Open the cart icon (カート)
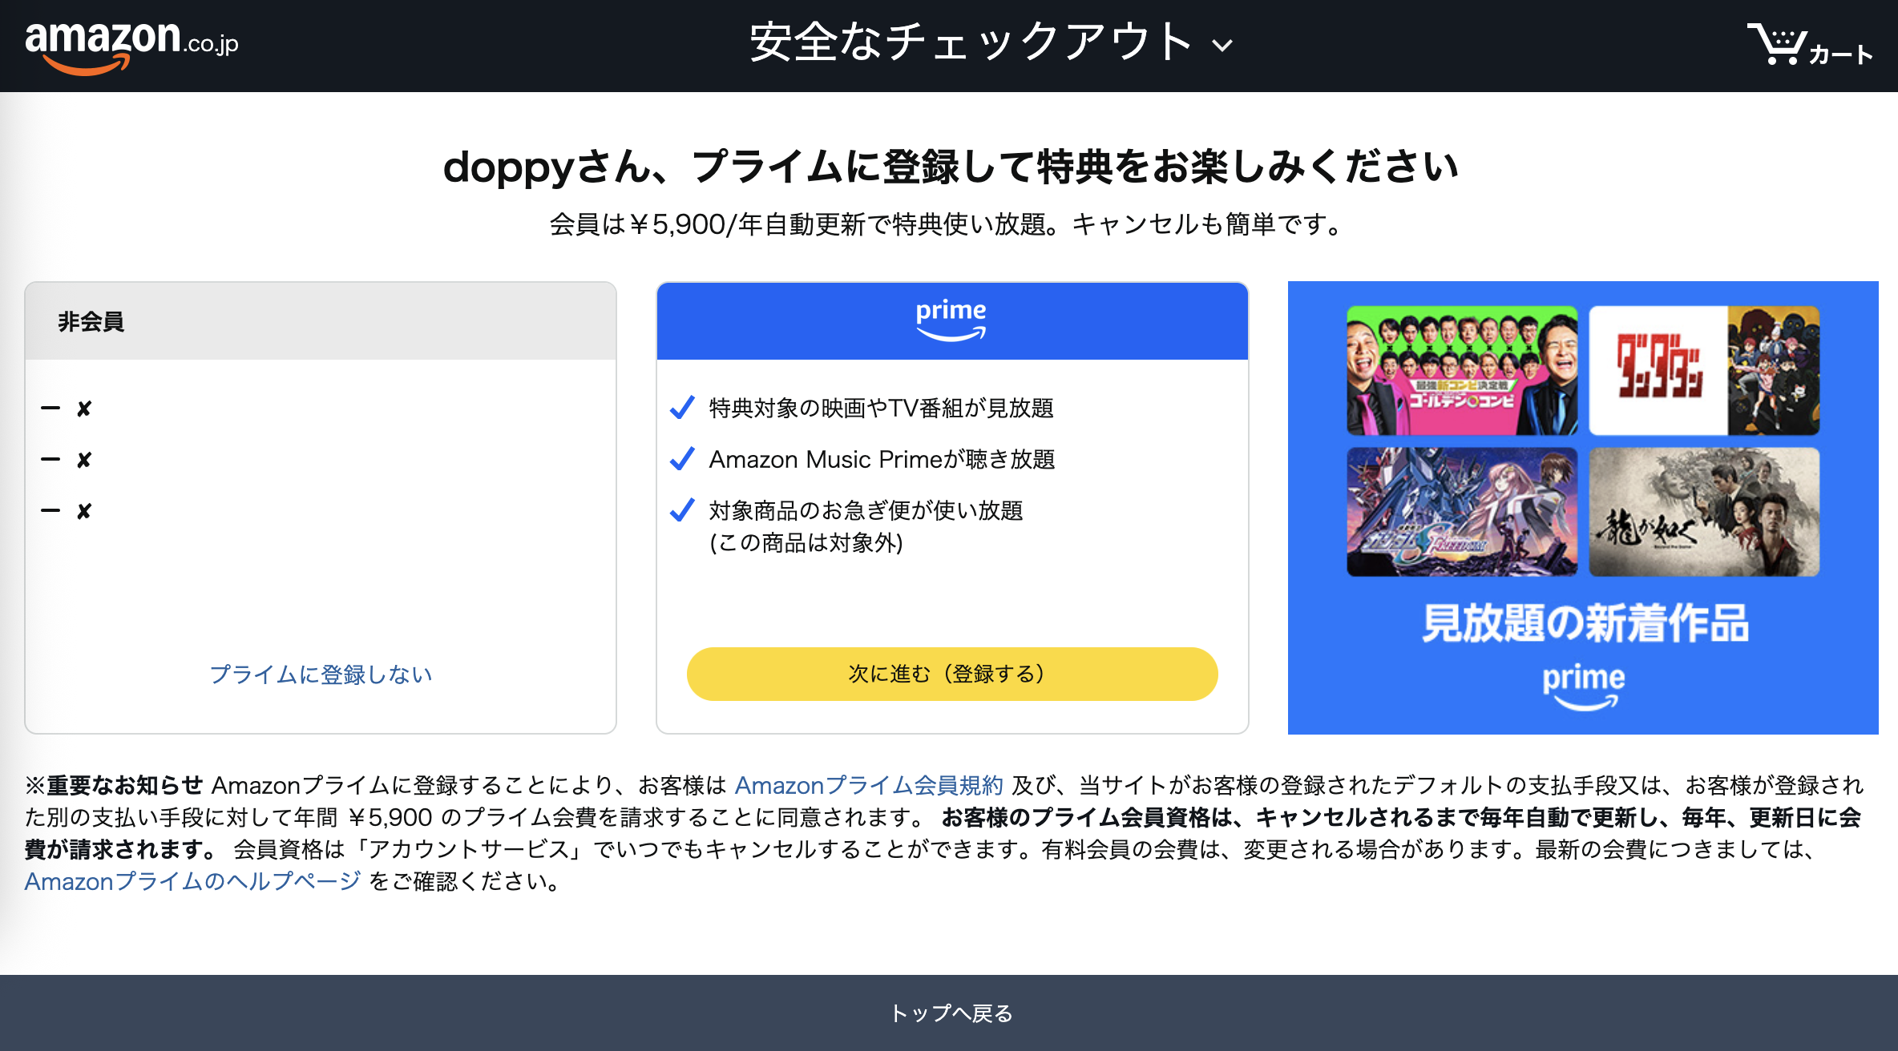This screenshot has width=1898, height=1051. point(1810,44)
